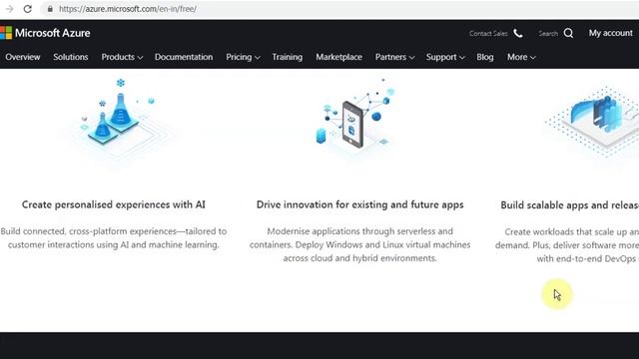
Task: Open the Blog menu item
Action: pyautogui.click(x=485, y=57)
